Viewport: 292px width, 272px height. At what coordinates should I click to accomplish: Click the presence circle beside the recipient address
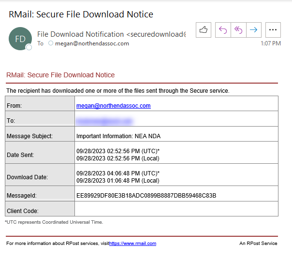pyautogui.click(x=51, y=43)
